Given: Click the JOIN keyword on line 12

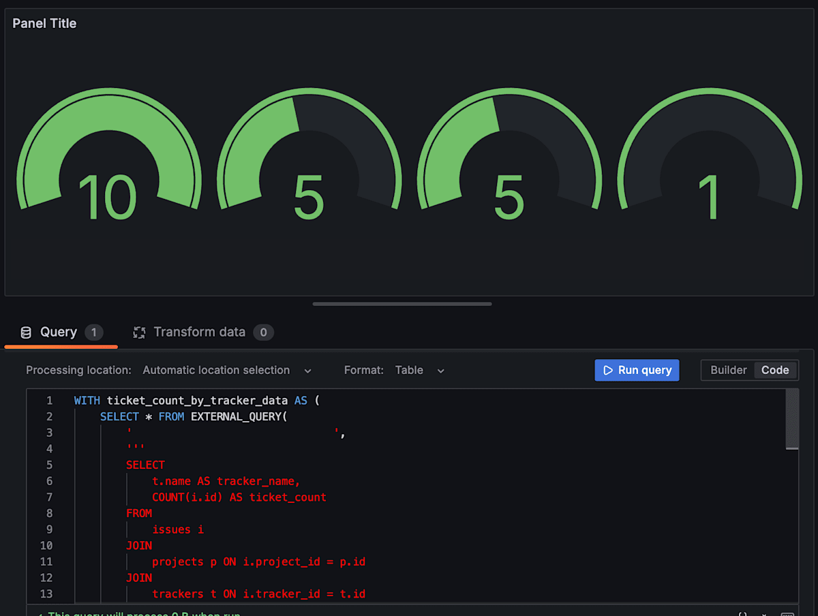Looking at the screenshot, I should tap(139, 578).
